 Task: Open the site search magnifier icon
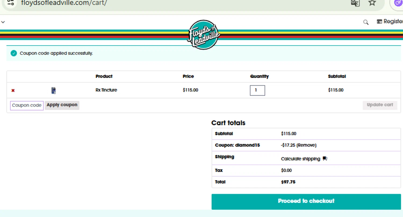click(x=366, y=22)
